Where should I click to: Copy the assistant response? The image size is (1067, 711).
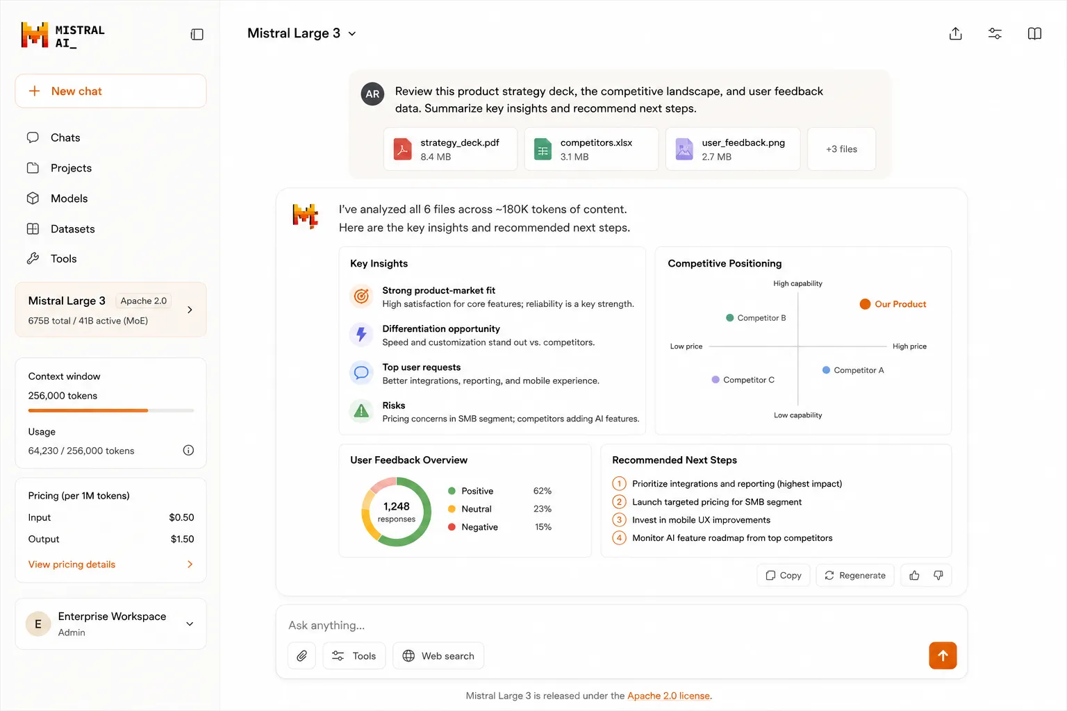[784, 576]
